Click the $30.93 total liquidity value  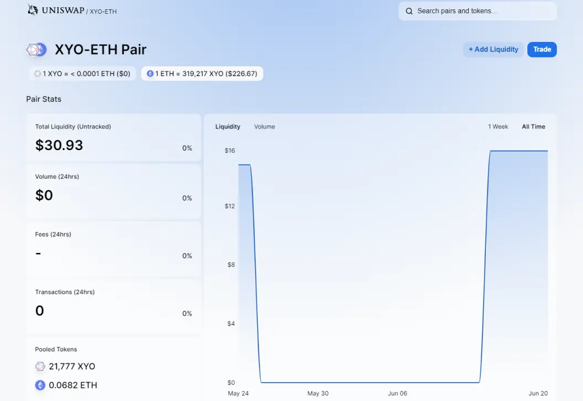pyautogui.click(x=59, y=145)
